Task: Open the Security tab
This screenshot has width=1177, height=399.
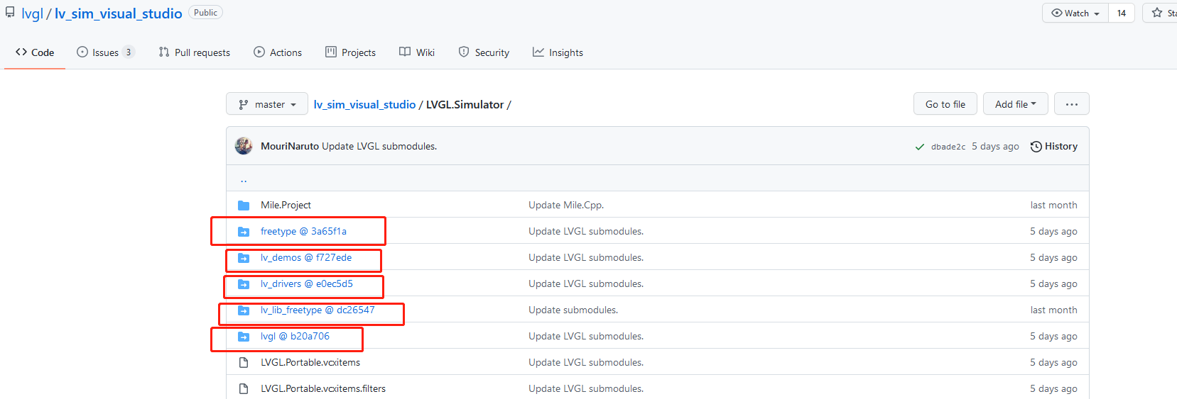Action: pos(484,52)
